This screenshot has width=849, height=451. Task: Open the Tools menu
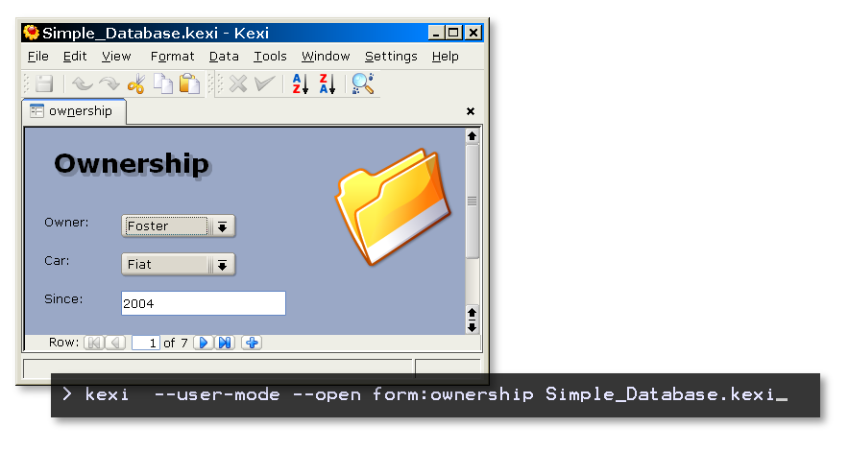point(270,57)
